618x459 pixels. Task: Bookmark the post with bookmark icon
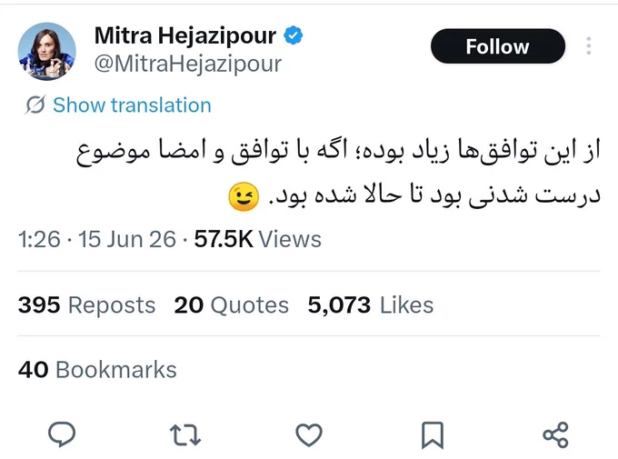433,435
